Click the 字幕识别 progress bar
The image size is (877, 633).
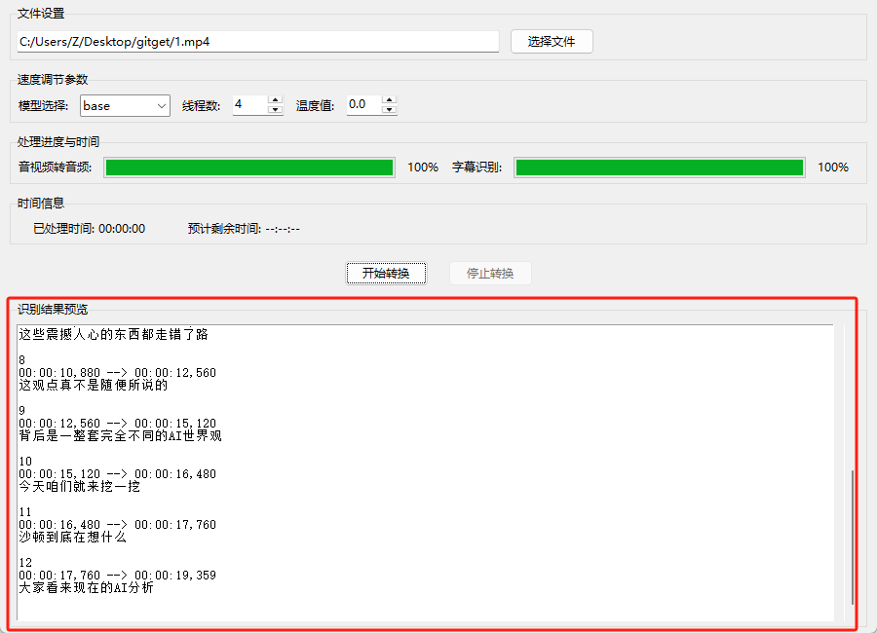pyautogui.click(x=660, y=168)
